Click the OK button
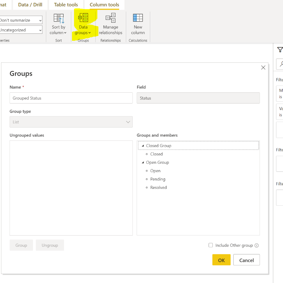Viewport: 283px width, 283px height. pyautogui.click(x=221, y=260)
